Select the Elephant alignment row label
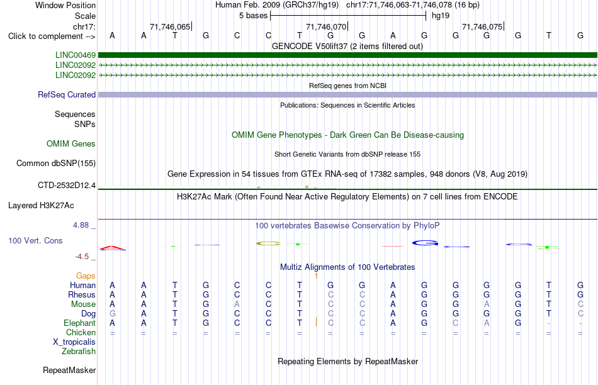The height and width of the screenshot is (385, 598). (79, 323)
